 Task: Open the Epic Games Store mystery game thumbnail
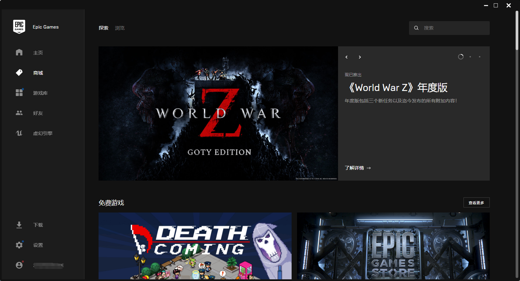click(x=393, y=246)
